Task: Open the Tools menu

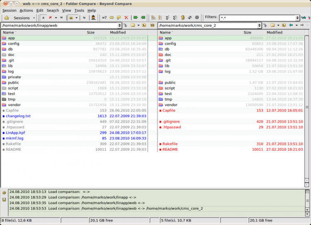Action: 79,10
